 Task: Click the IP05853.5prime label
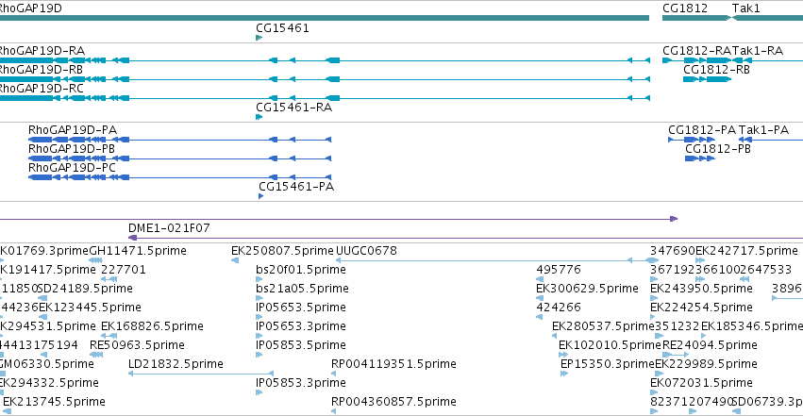[301, 345]
